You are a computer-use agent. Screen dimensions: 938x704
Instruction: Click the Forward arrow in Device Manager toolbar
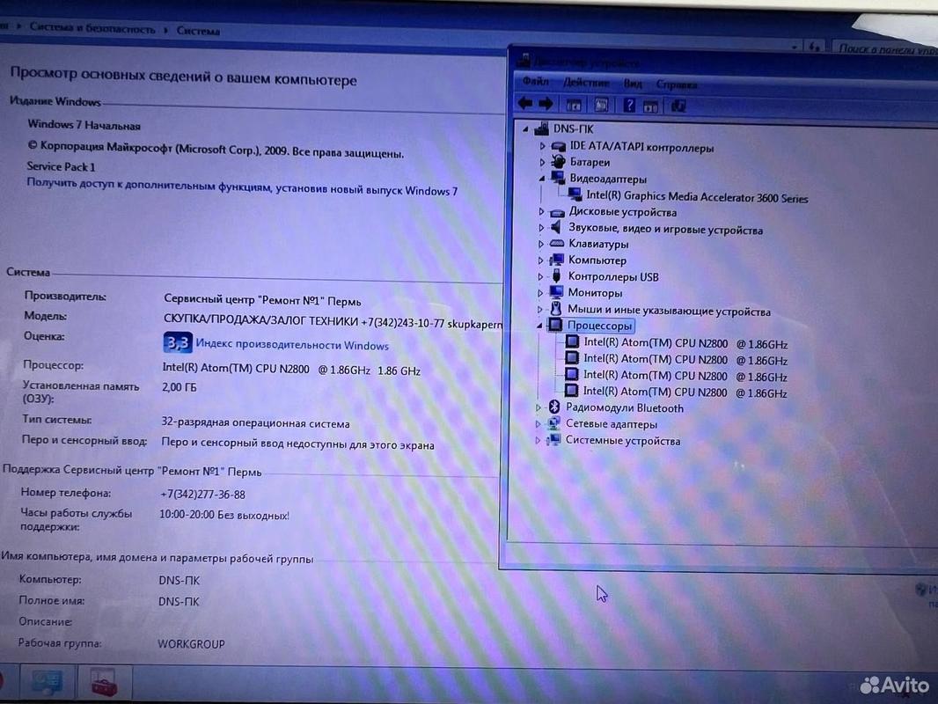(546, 104)
